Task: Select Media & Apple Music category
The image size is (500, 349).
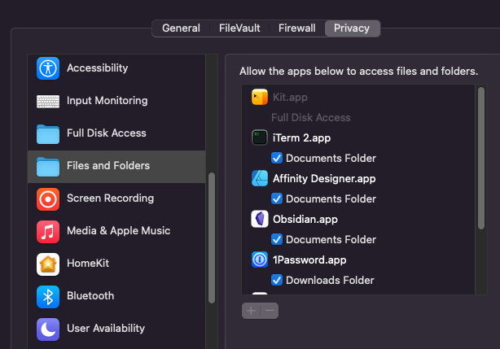Action: coord(116,232)
